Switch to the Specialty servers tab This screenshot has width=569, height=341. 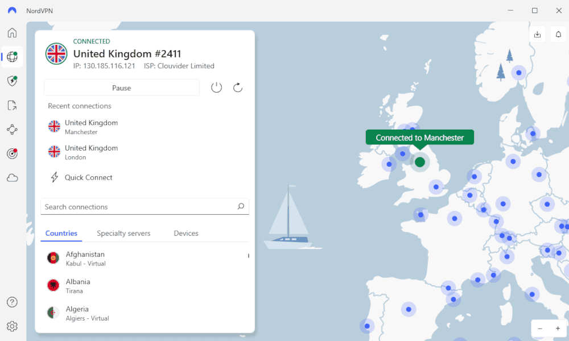(x=123, y=233)
